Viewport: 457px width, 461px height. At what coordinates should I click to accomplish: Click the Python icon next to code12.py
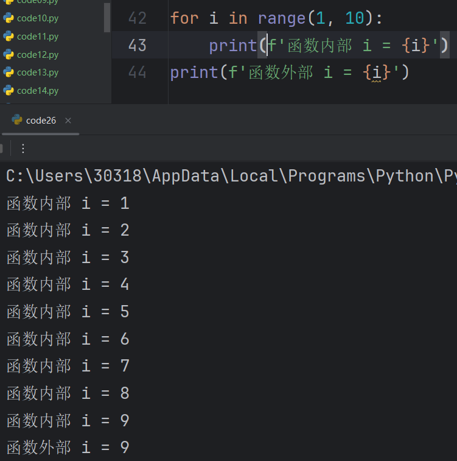pos(9,54)
